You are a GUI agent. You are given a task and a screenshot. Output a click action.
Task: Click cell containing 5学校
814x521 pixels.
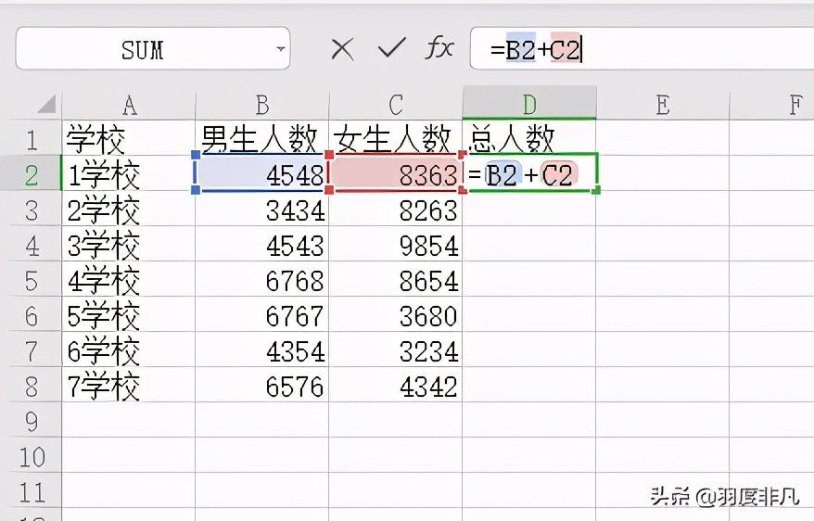[129, 315]
